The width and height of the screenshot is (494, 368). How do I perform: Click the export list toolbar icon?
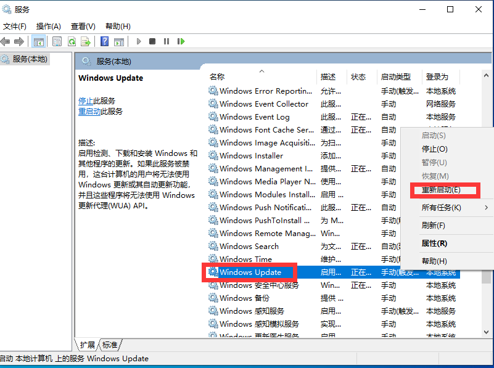(x=86, y=41)
